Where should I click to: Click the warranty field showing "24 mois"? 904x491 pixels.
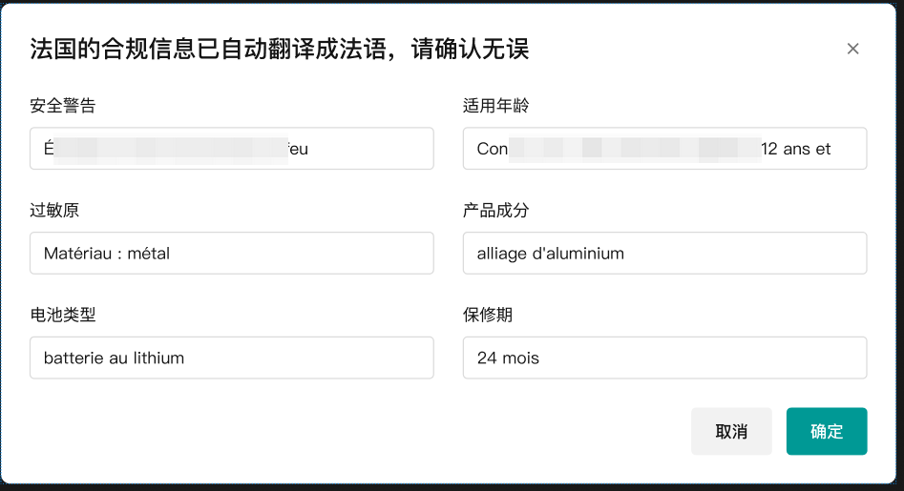(664, 358)
